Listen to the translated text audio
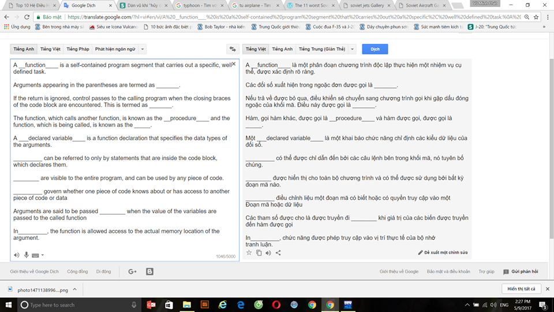 (x=268, y=252)
